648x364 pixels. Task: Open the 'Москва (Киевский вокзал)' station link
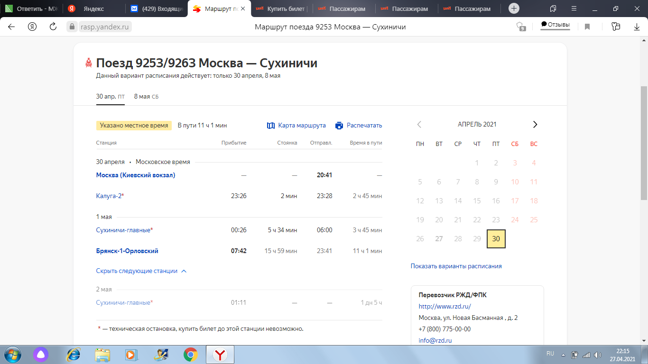click(136, 175)
